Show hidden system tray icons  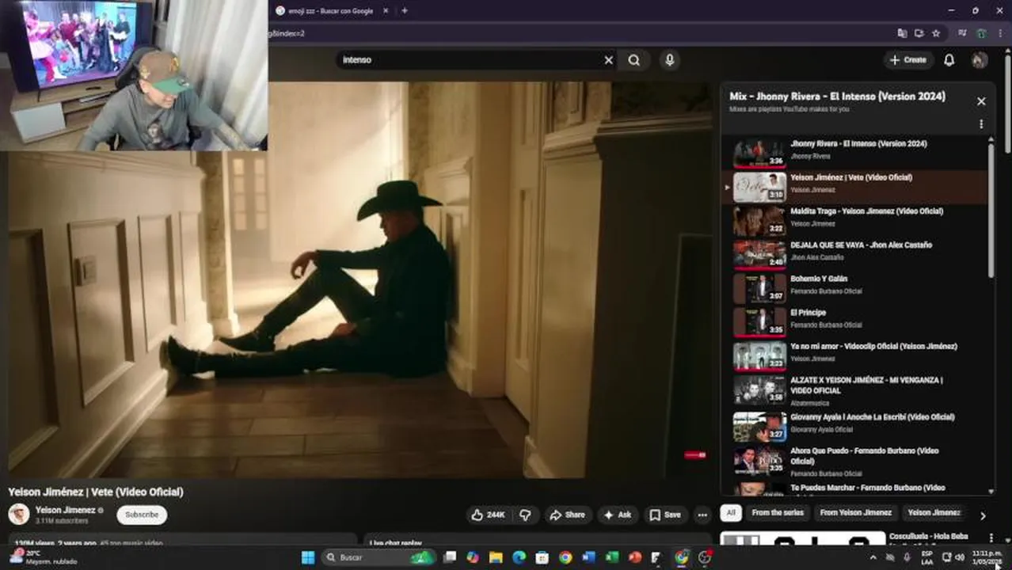click(x=873, y=557)
